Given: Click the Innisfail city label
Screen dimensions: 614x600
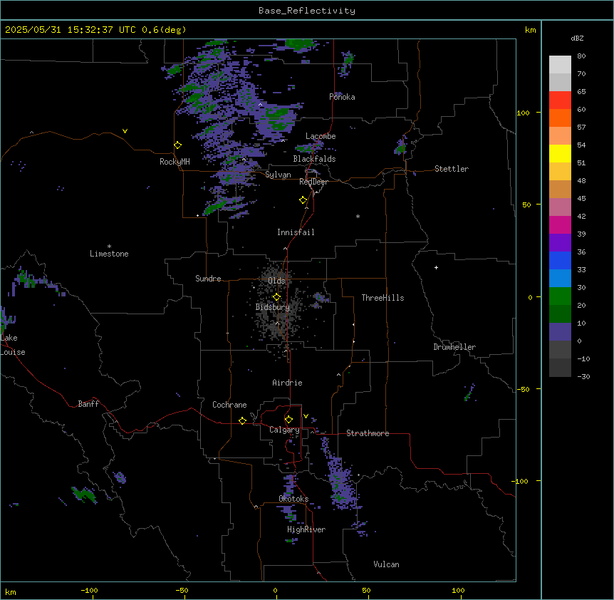Looking at the screenshot, I should [x=296, y=232].
